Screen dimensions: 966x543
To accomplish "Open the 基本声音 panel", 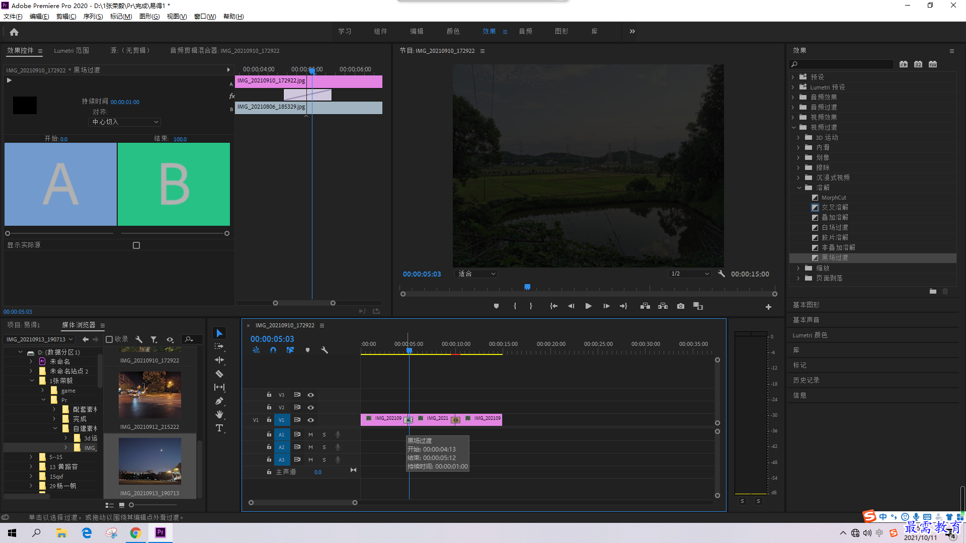I will pyautogui.click(x=806, y=320).
